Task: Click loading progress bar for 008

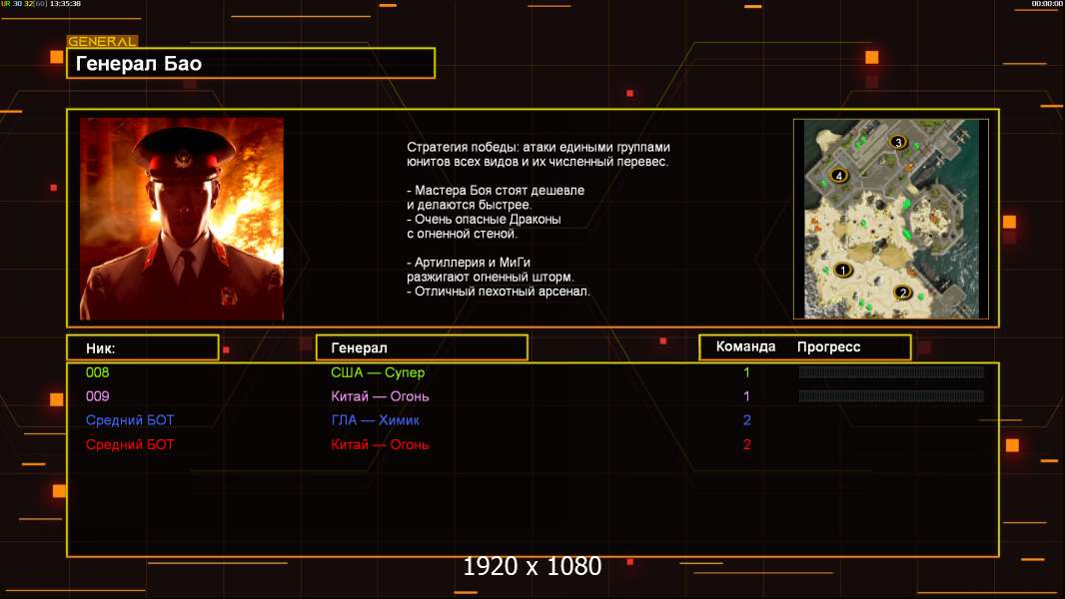Action: 891,371
